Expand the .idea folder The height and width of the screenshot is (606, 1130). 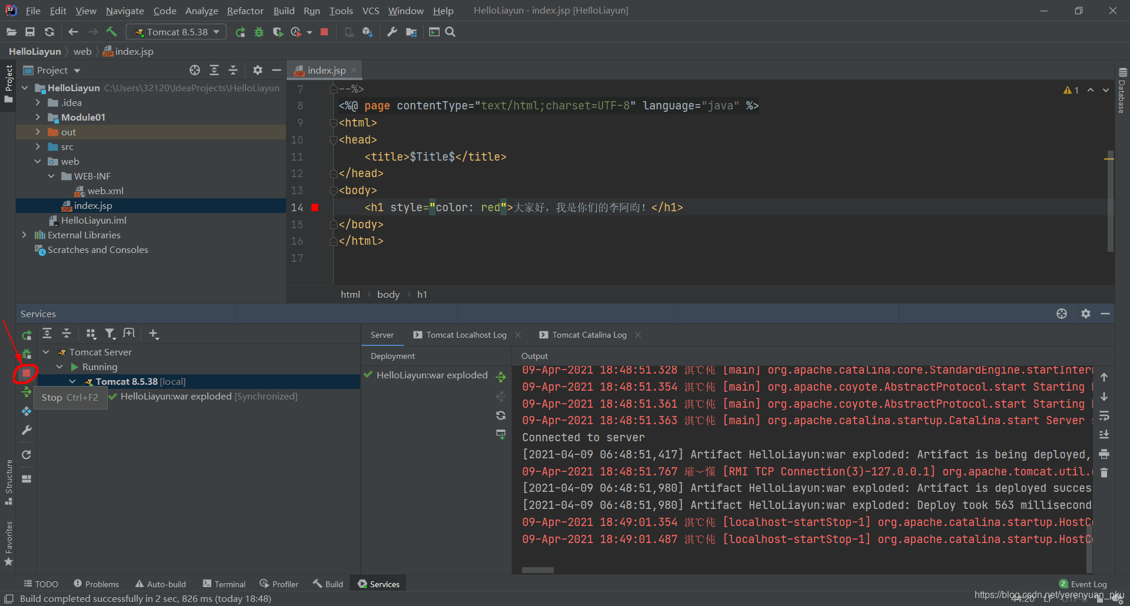[38, 102]
